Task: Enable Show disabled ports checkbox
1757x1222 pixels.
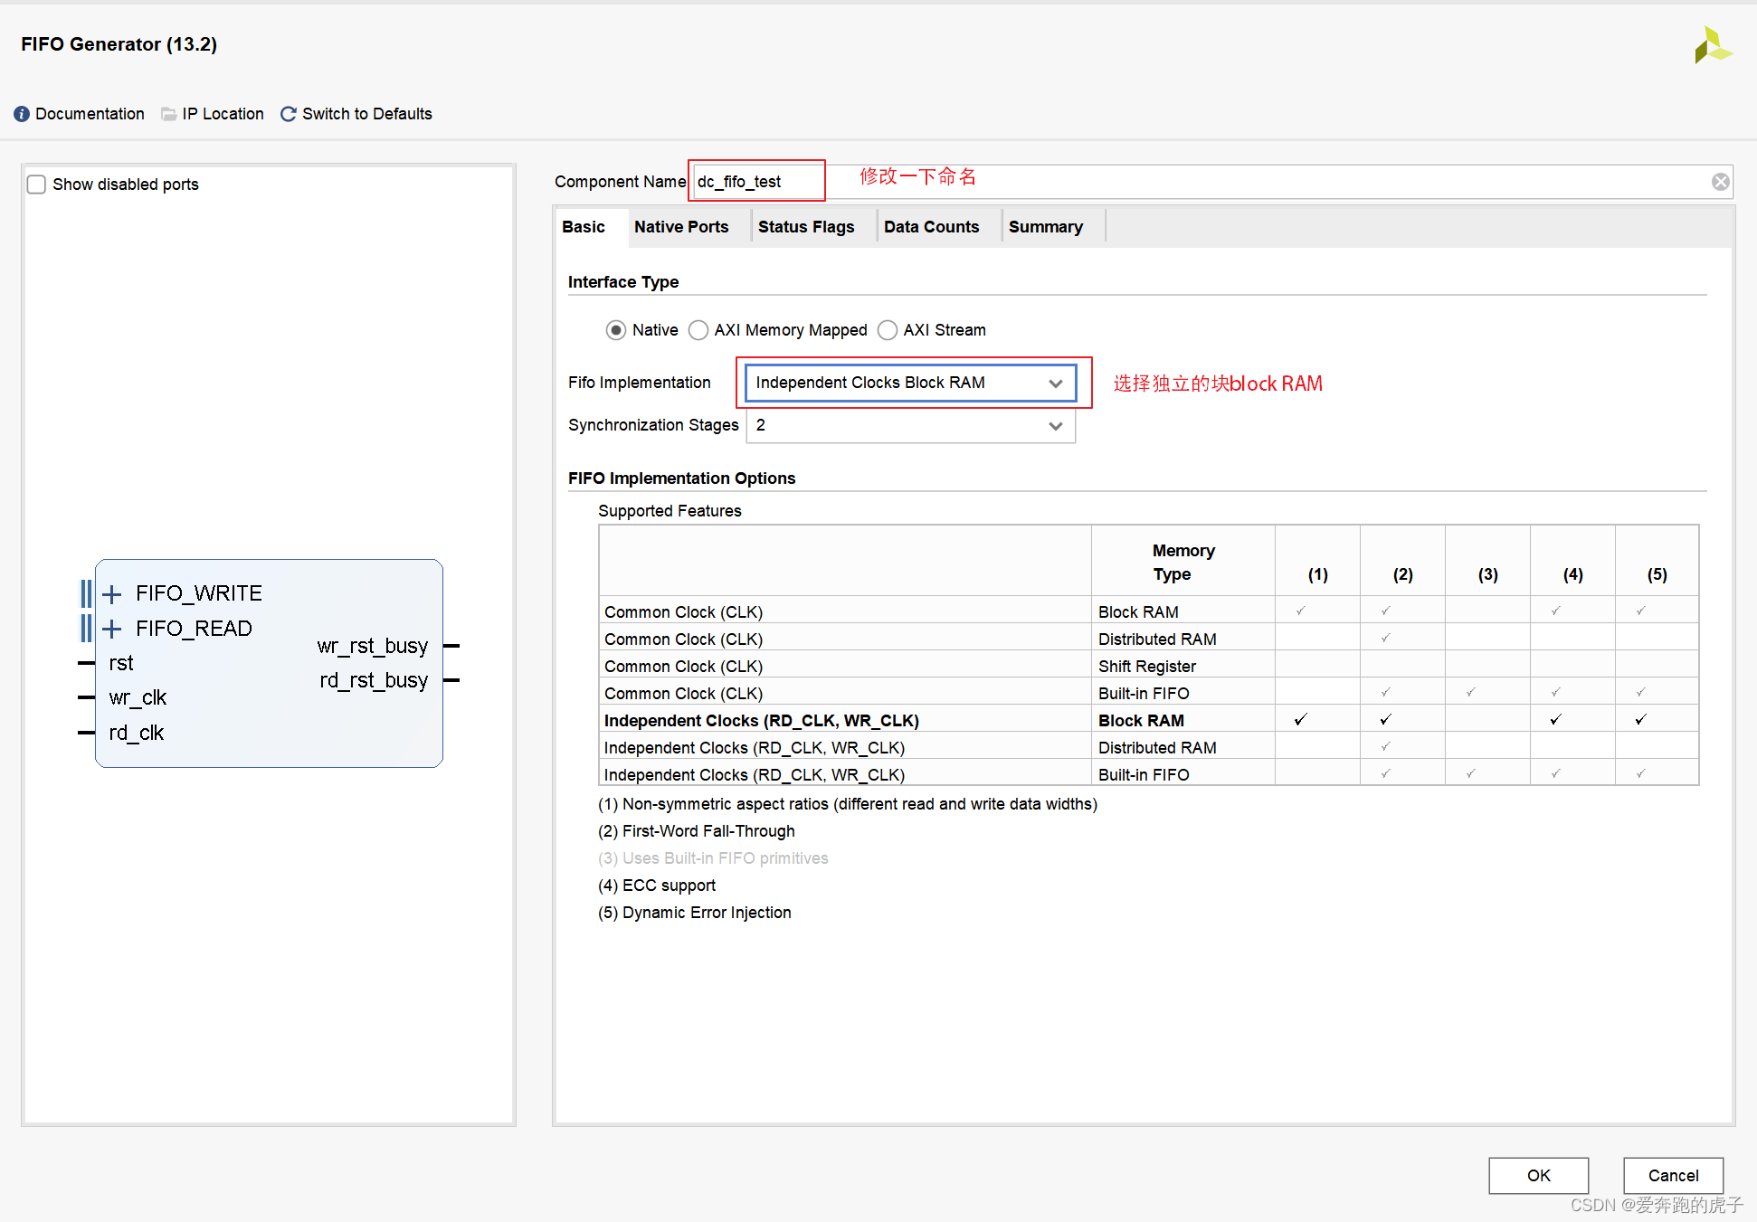Action: tap(36, 185)
